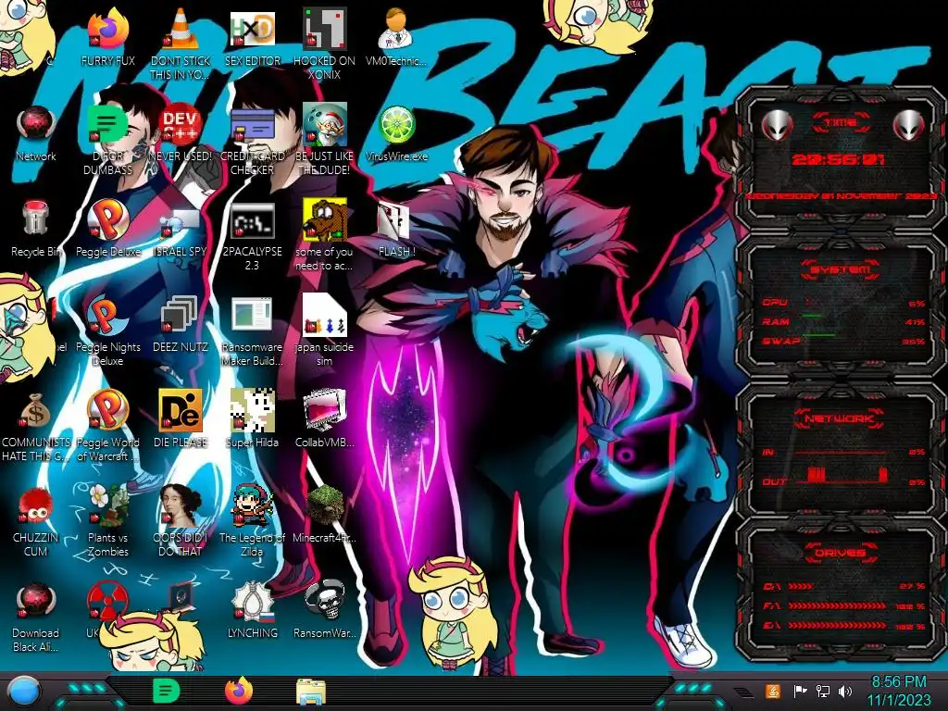Click the C:\ drive usage row

pos(844,586)
